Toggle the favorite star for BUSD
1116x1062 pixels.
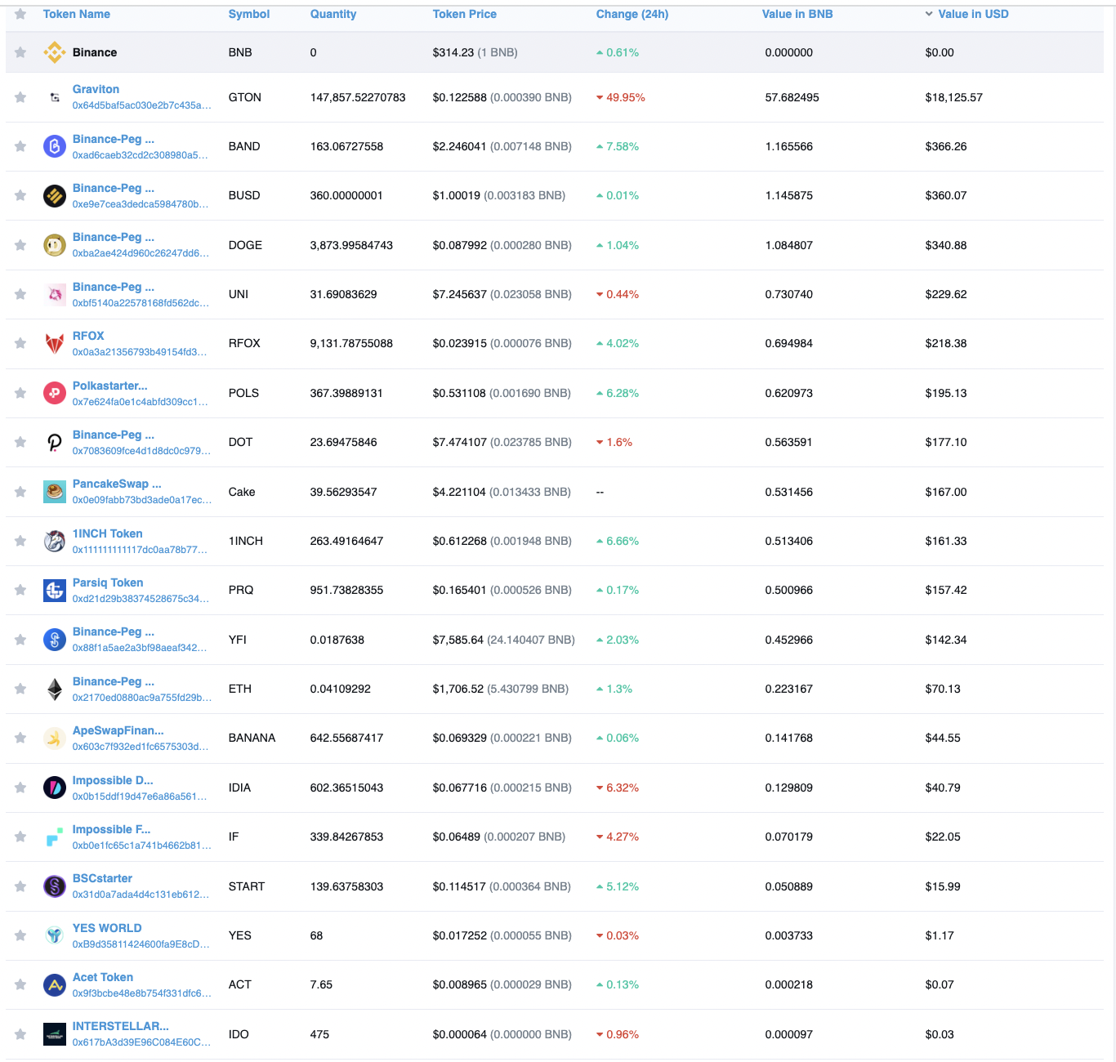point(20,196)
